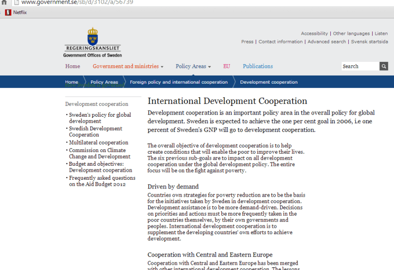
Task: Click the International Development Cooperation heading
Action: [x=227, y=101]
